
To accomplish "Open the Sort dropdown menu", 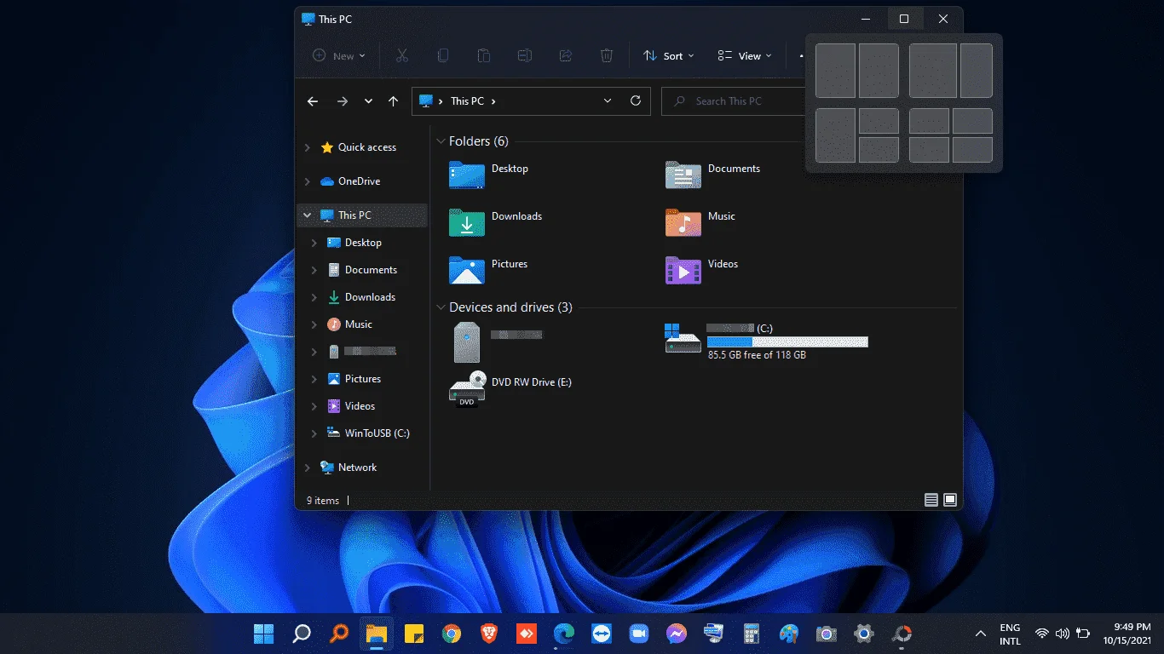I will pos(669,55).
